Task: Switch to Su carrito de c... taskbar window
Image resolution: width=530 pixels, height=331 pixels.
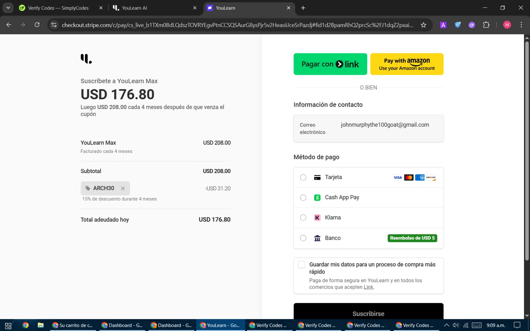Action: coord(73,325)
